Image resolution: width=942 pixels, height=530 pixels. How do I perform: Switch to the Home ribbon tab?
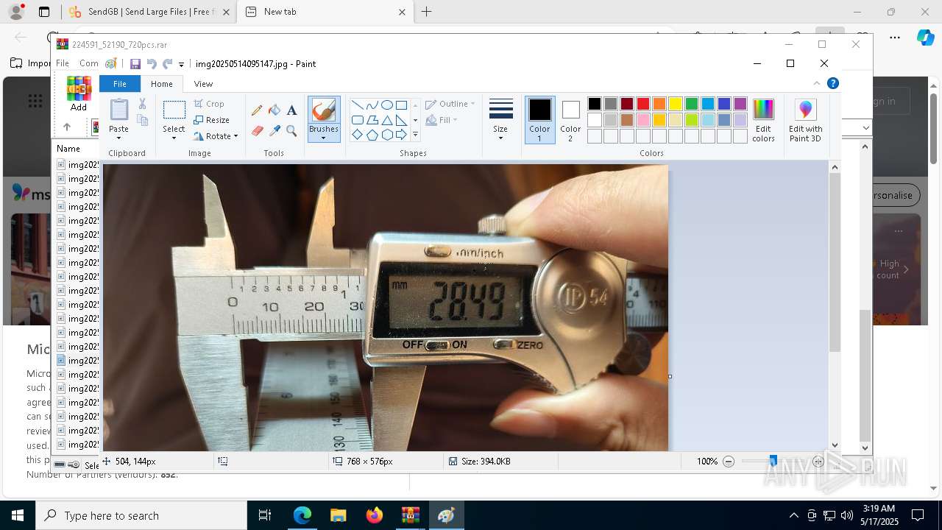point(162,84)
